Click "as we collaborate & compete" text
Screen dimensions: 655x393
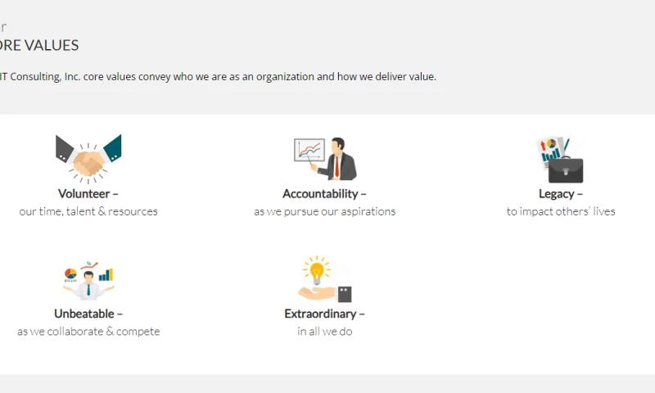pyautogui.click(x=88, y=332)
